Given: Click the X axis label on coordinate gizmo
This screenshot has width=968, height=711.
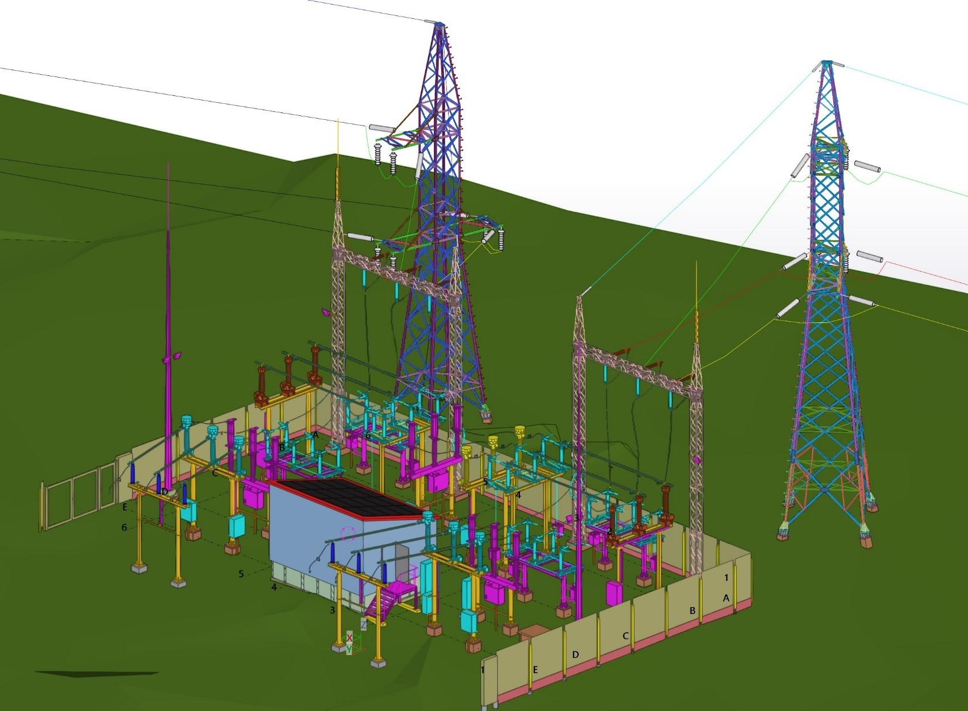Looking at the screenshot, I should (x=349, y=638).
